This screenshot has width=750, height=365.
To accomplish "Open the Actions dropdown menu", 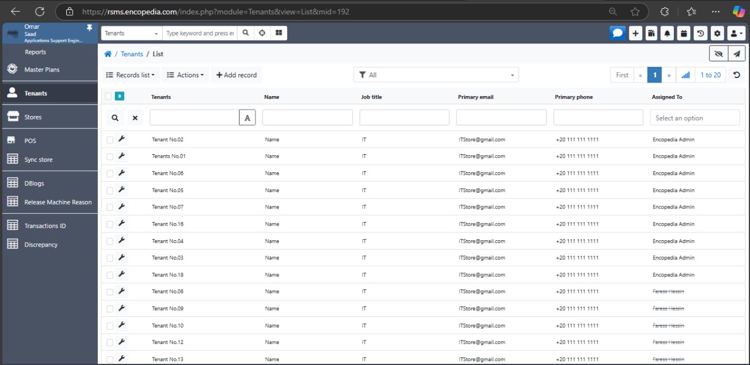I will click(x=185, y=75).
